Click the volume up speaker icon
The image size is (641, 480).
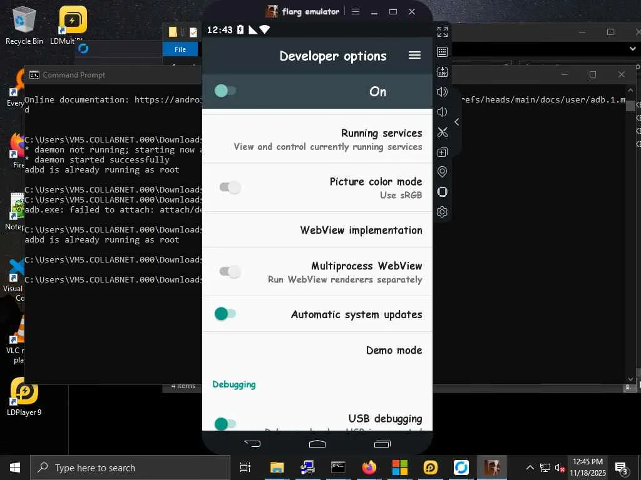pos(443,92)
